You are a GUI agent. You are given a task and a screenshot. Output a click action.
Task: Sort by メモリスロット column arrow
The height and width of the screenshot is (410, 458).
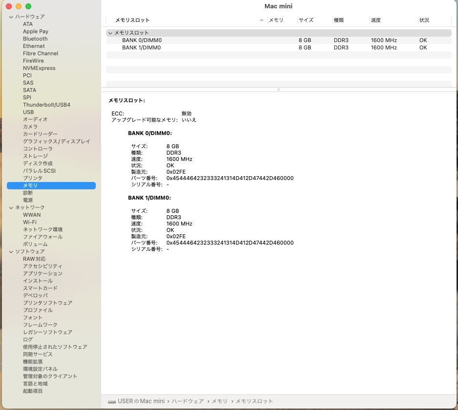tap(262, 20)
